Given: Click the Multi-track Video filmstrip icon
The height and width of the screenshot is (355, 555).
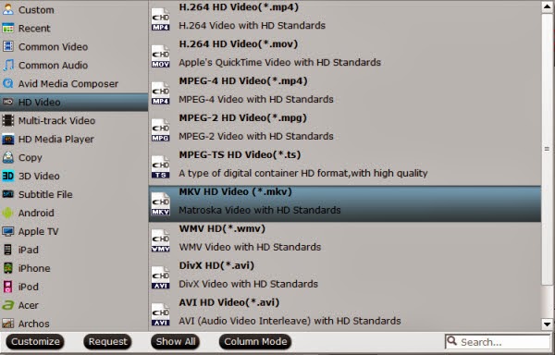Looking at the screenshot, I should click(7, 120).
